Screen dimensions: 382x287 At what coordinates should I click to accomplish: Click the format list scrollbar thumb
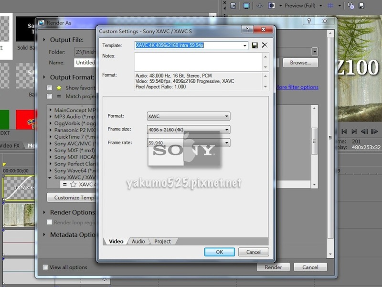point(314,141)
